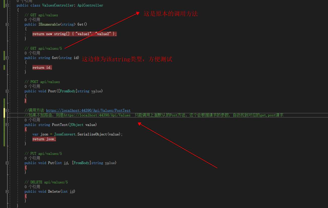Collapse the comment block starting with 调用方法
The width and height of the screenshot is (328, 208).
click(x=7, y=110)
